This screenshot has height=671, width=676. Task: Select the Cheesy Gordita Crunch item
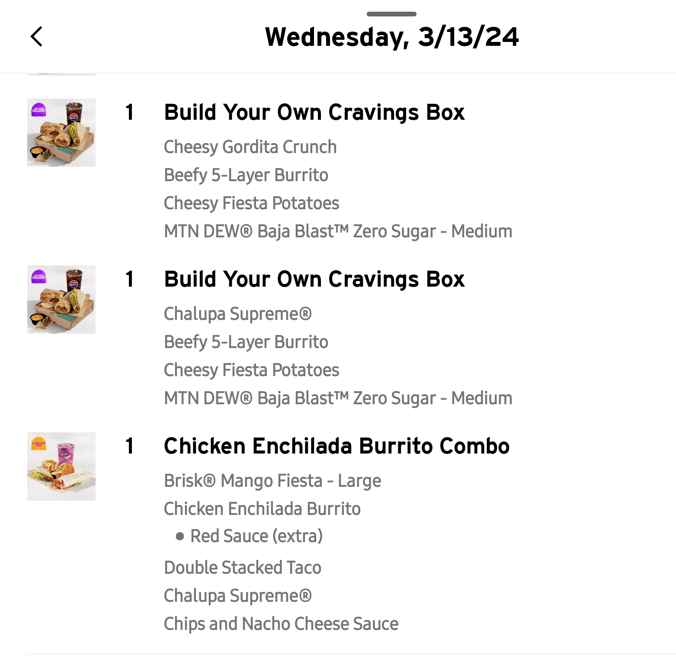click(x=250, y=147)
